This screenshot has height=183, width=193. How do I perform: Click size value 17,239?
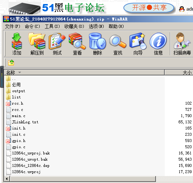(185, 172)
